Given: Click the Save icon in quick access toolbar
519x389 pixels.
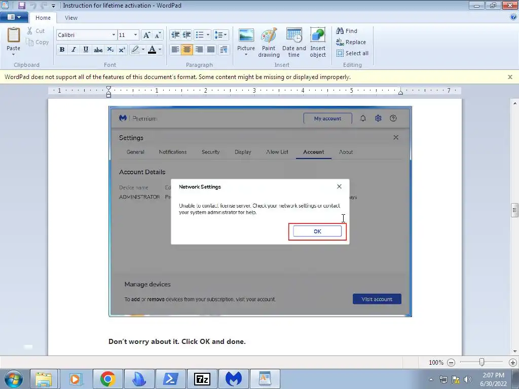Looking at the screenshot, I should (22, 6).
